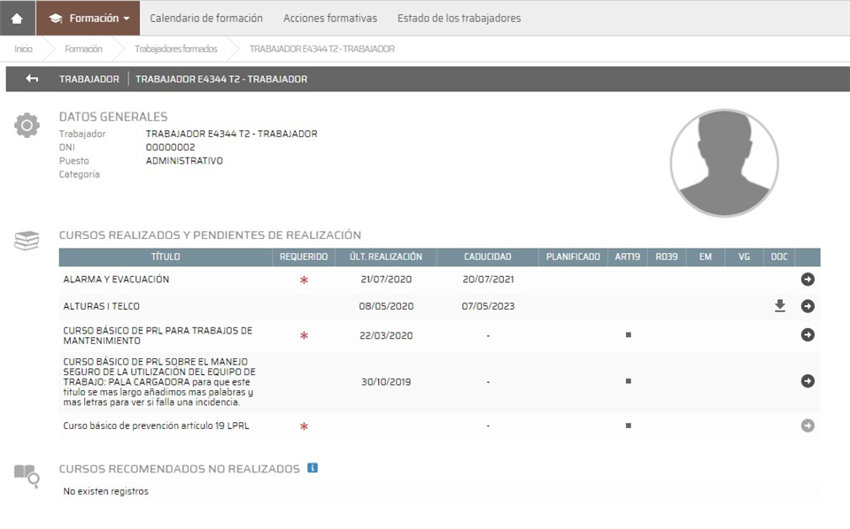850x529 pixels.
Task: Click the Formación breadcrumb link
Action: (83, 49)
